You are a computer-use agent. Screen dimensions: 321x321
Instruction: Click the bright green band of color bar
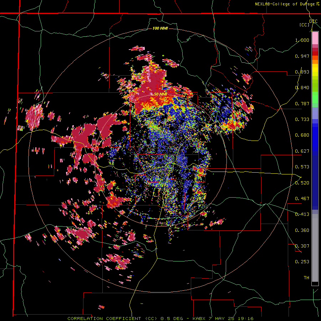tap(315, 97)
